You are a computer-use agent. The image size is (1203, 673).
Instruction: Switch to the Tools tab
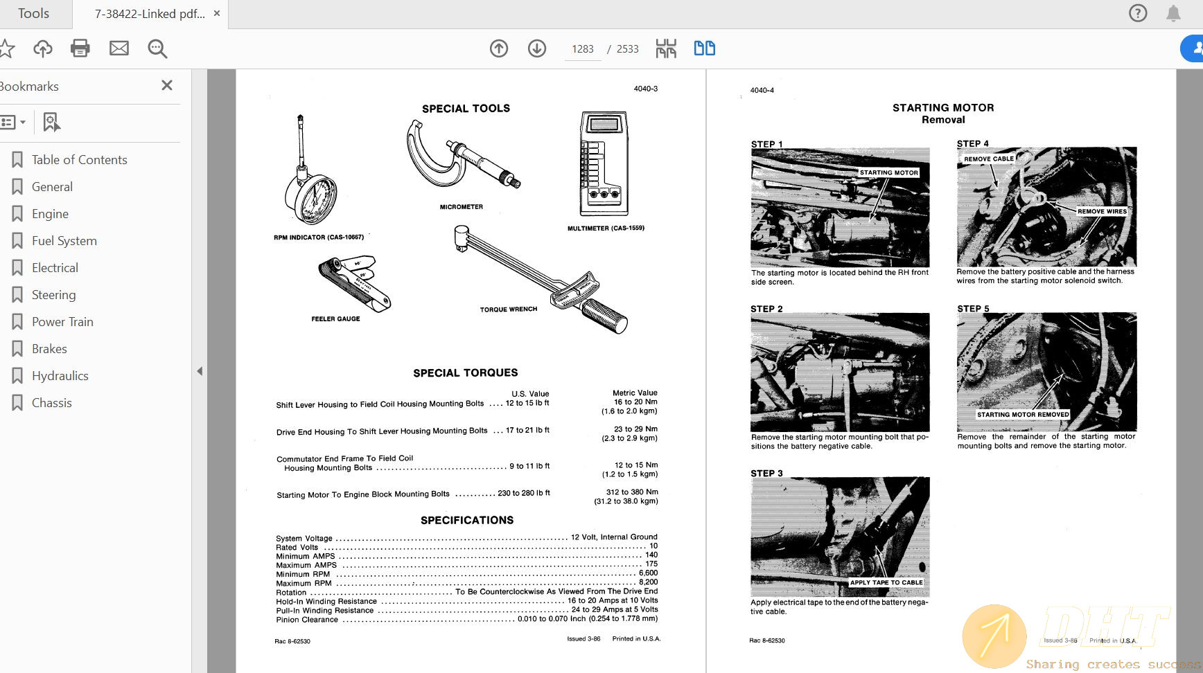(33, 13)
